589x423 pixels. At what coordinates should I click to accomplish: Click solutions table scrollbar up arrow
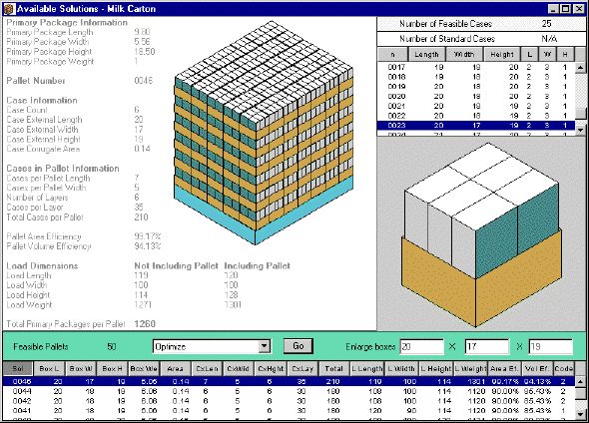click(580, 382)
